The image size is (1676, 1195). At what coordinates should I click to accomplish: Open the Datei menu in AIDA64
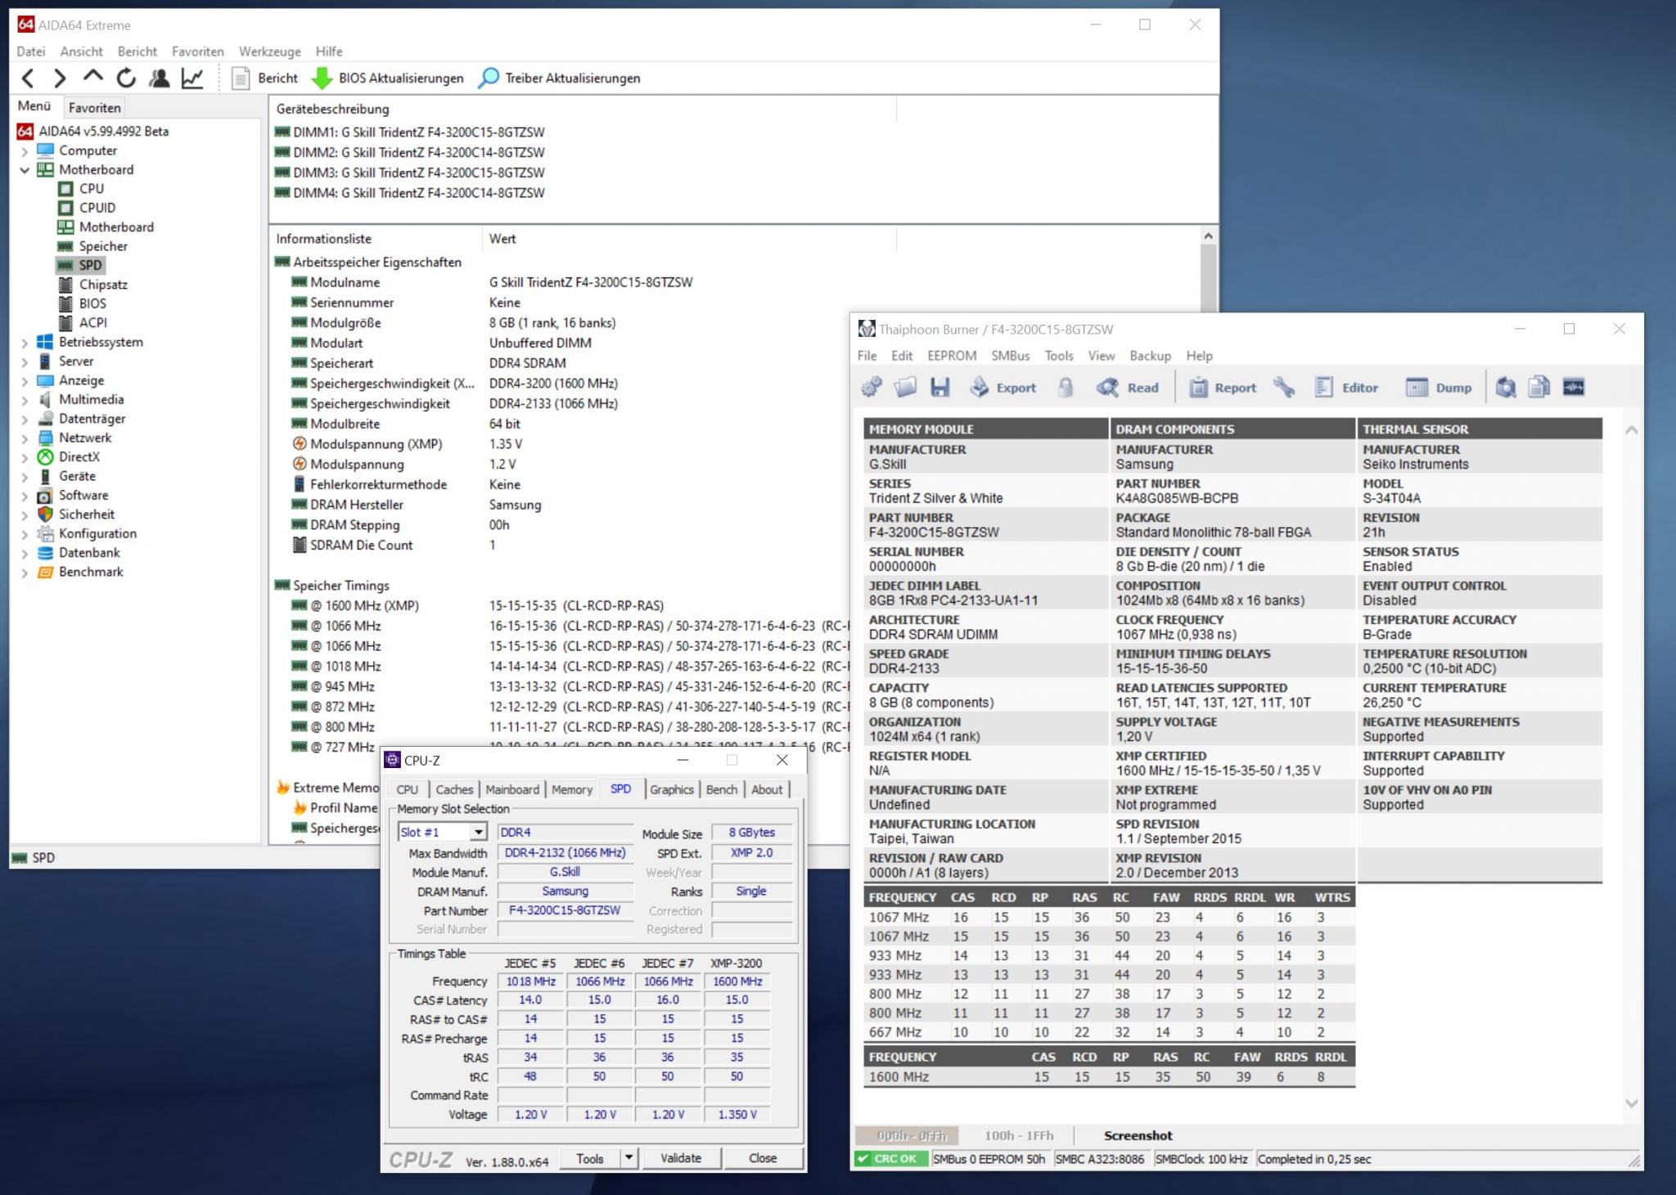(31, 52)
